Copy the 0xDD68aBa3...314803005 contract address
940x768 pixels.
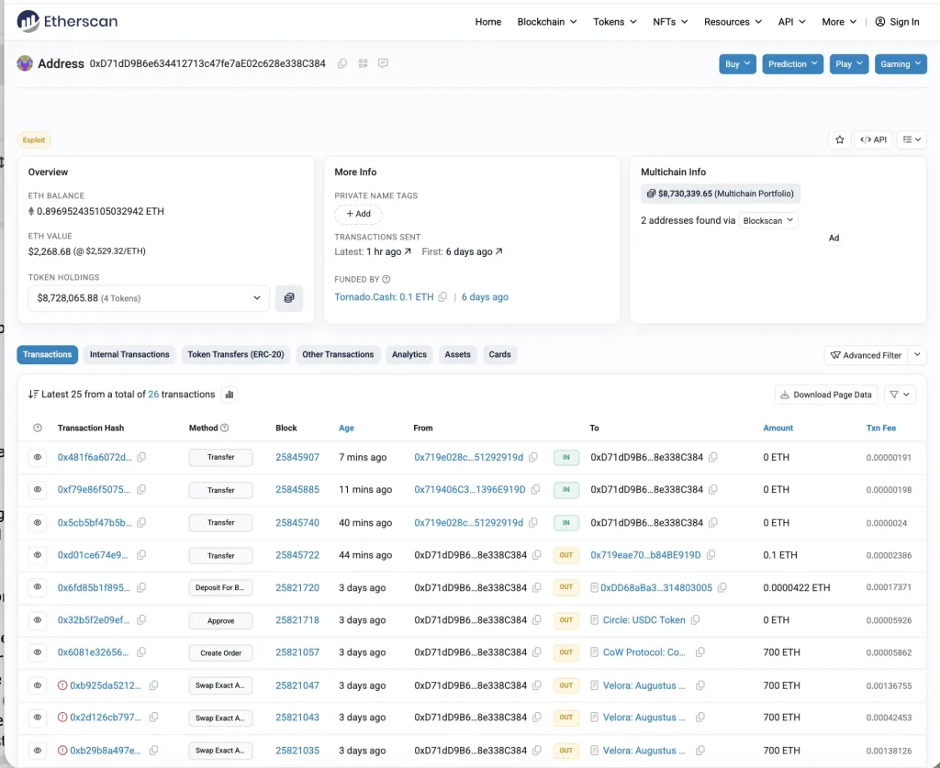[x=722, y=587]
